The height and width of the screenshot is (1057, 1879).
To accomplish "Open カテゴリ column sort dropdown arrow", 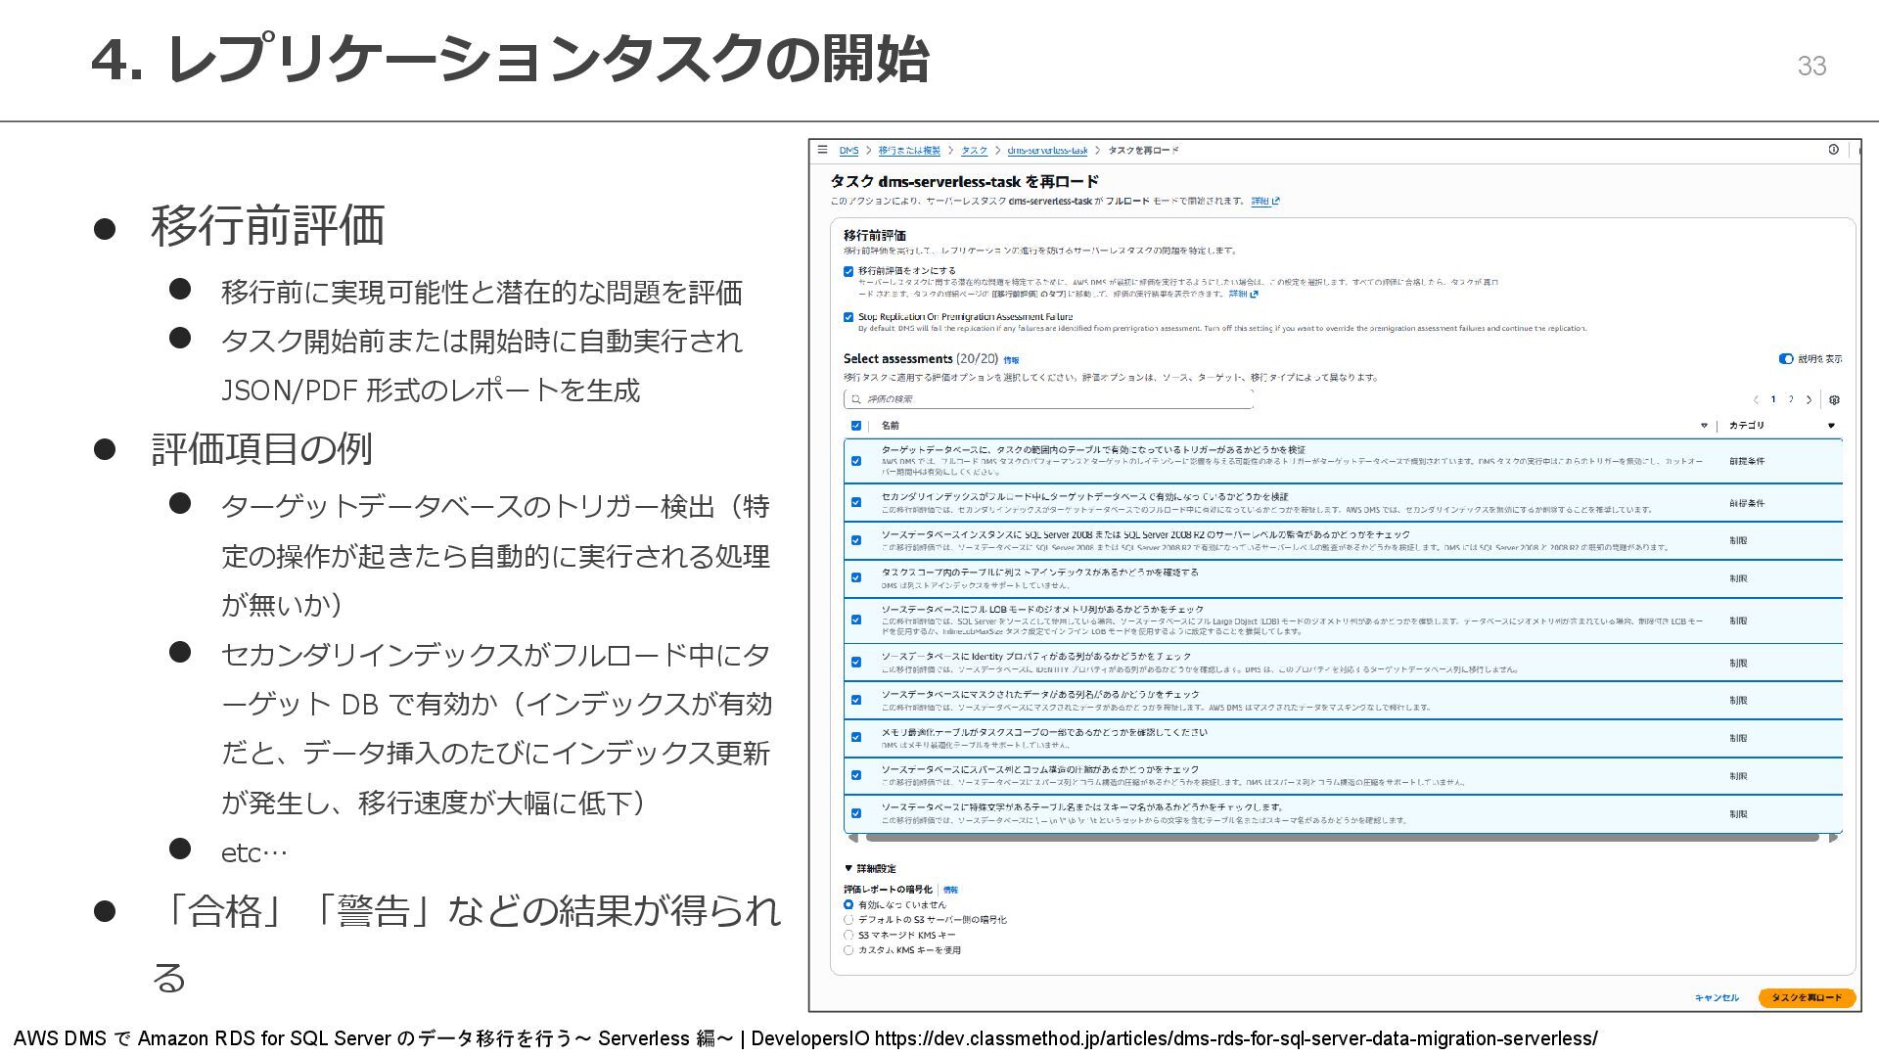I will (1831, 426).
